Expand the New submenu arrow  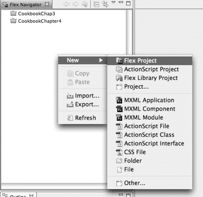pyautogui.click(x=101, y=60)
